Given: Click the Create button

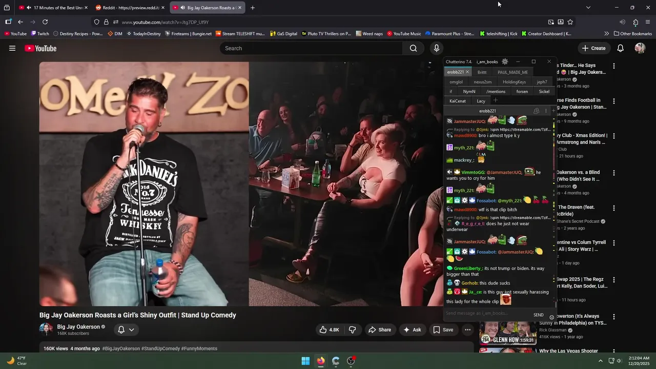Looking at the screenshot, I should coord(593,48).
